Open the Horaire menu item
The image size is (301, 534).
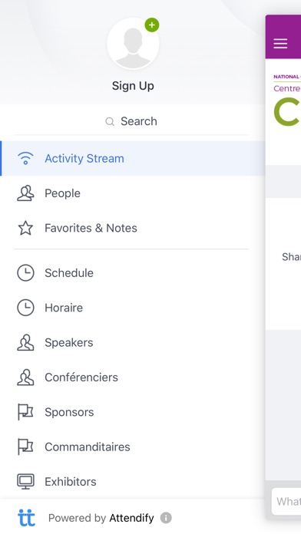coord(133,308)
